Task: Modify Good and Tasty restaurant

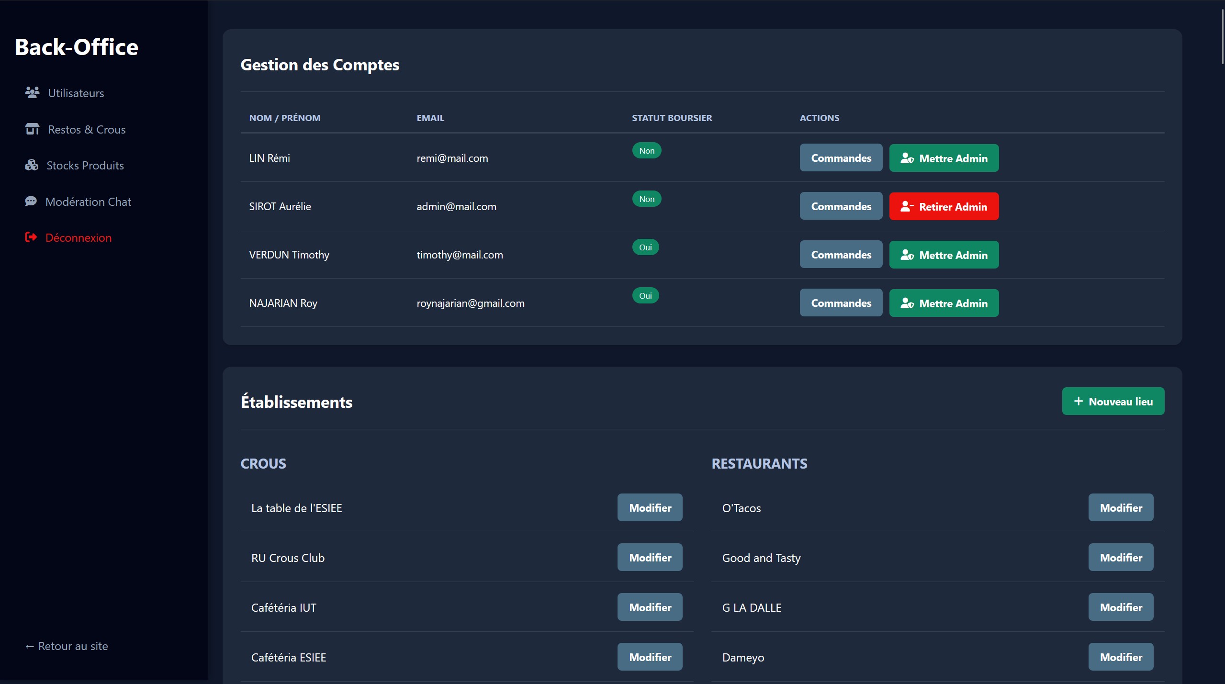Action: [1121, 558]
